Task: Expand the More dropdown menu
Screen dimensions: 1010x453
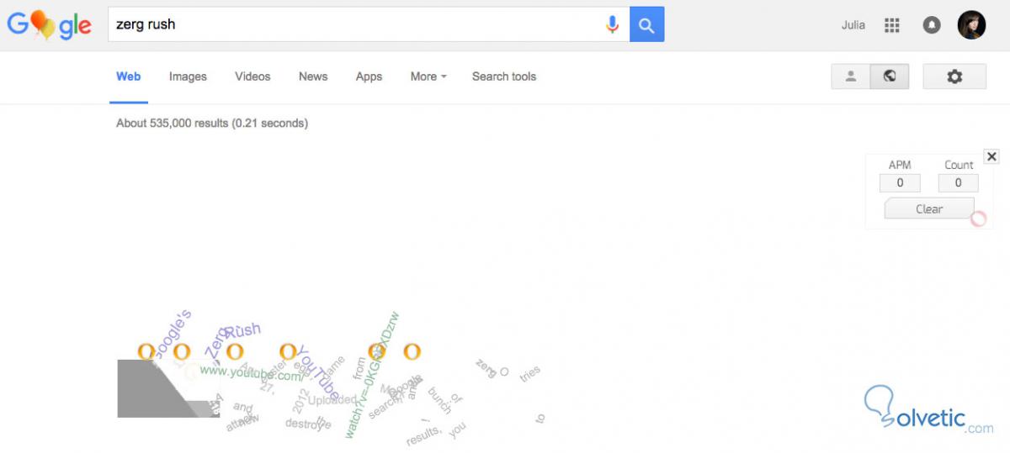Action: 428,76
